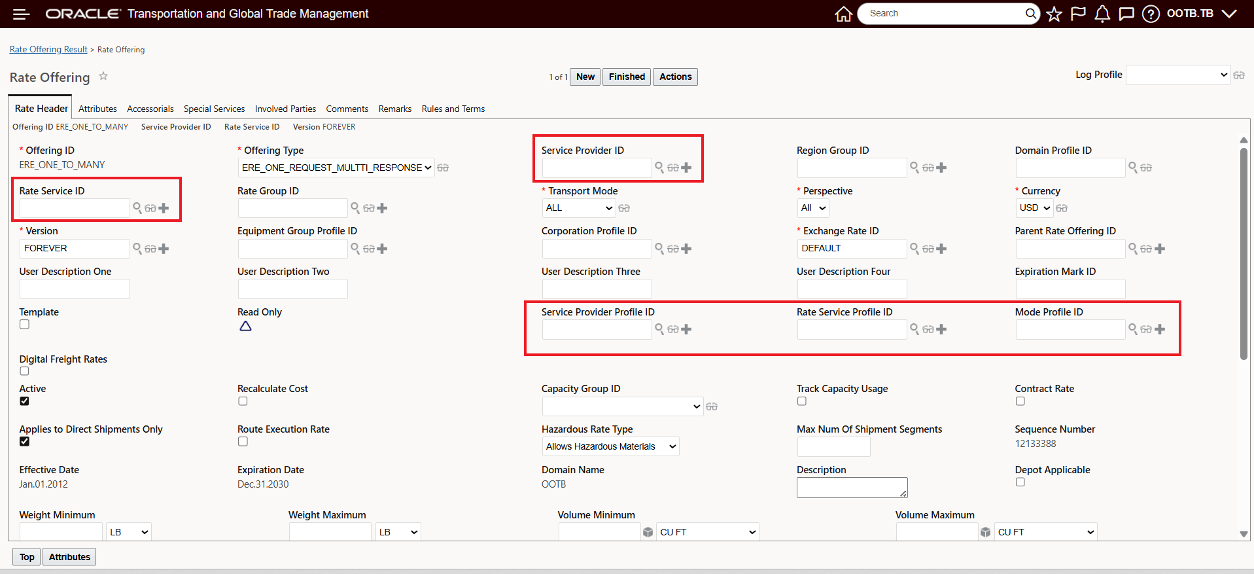1254x574 pixels.
Task: Add new Rate Service Profile ID
Action: tap(941, 329)
